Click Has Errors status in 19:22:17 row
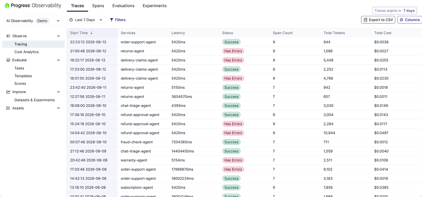The image size is (422, 197). (x=233, y=60)
